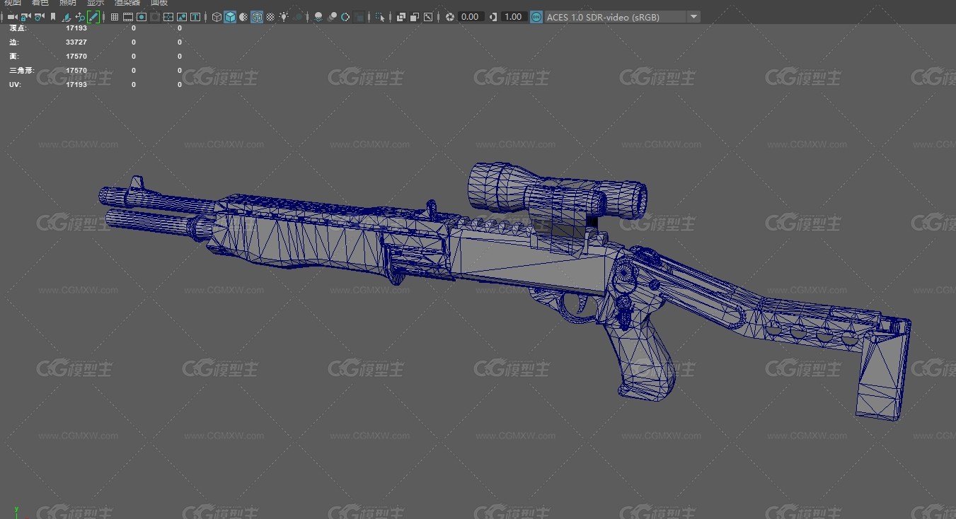Toggle Multisample Anti-aliasing icon
Screen dimensions: 956x519
(x=345, y=17)
